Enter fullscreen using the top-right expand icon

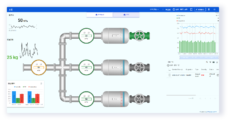(214, 10)
